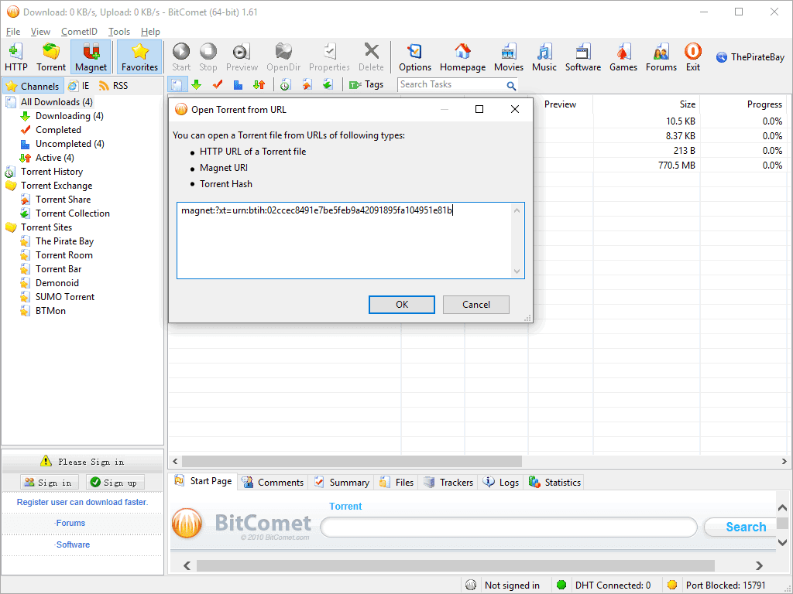
Task: Switch to the Comments tab
Action: 273,483
